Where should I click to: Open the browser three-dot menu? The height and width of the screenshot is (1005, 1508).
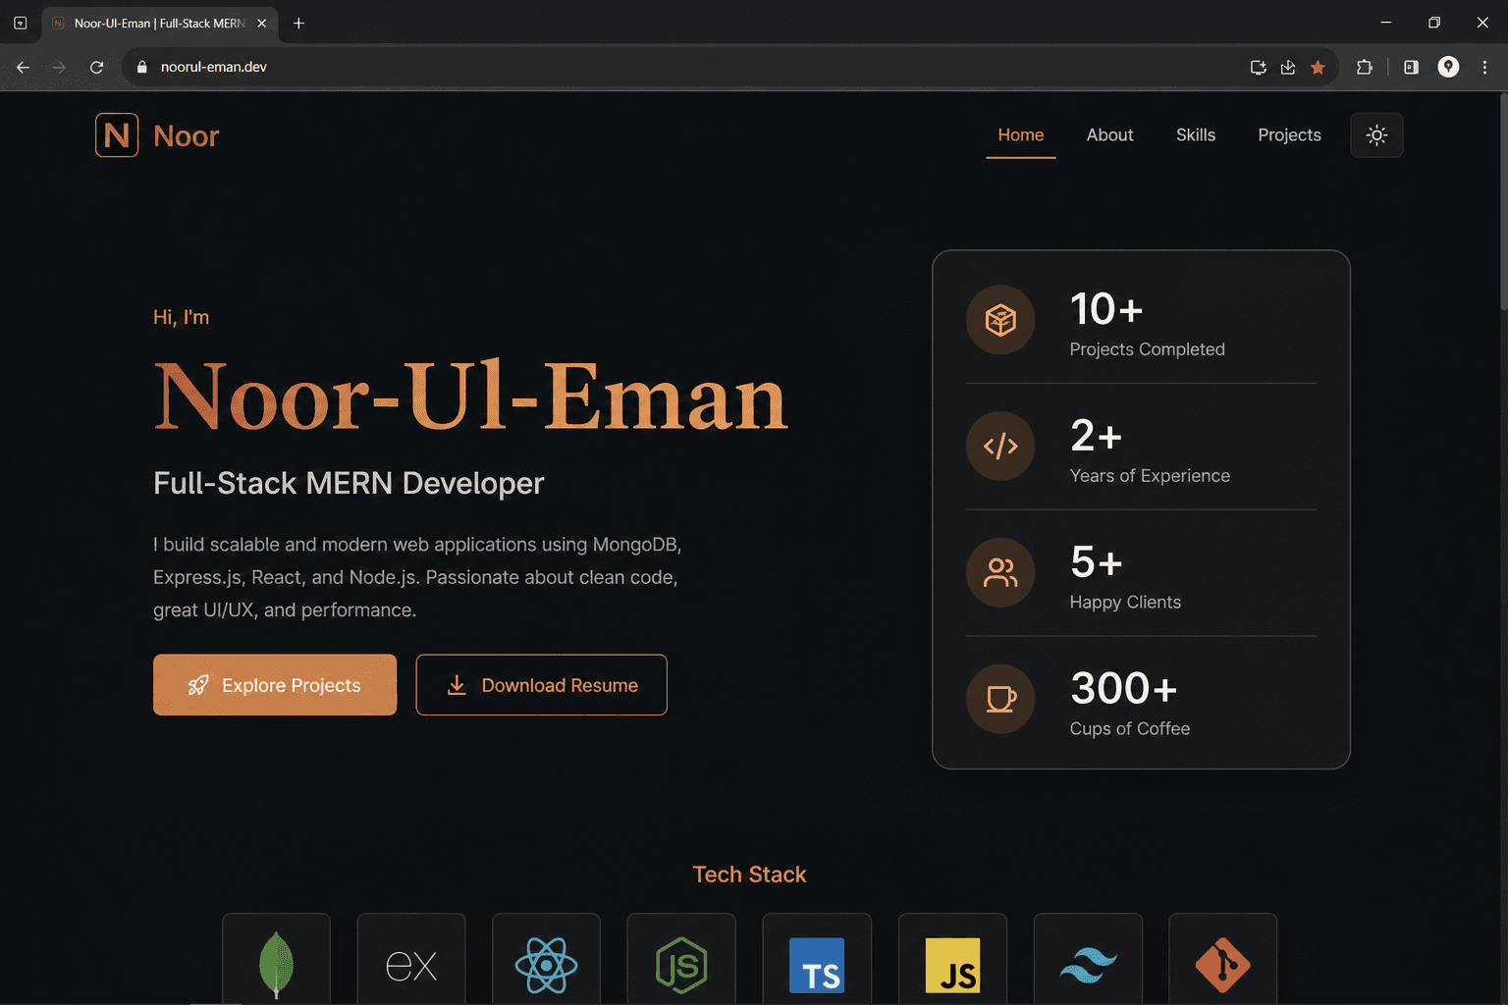pyautogui.click(x=1484, y=67)
